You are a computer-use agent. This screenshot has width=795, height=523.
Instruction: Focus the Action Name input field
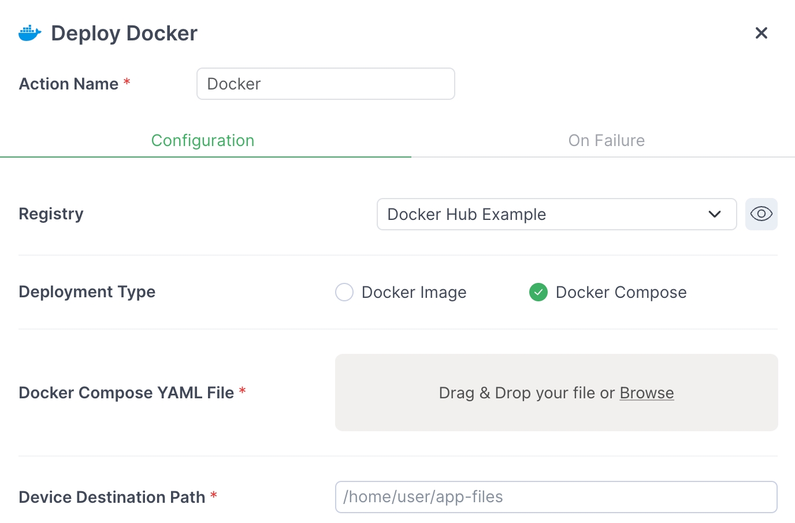pos(326,84)
